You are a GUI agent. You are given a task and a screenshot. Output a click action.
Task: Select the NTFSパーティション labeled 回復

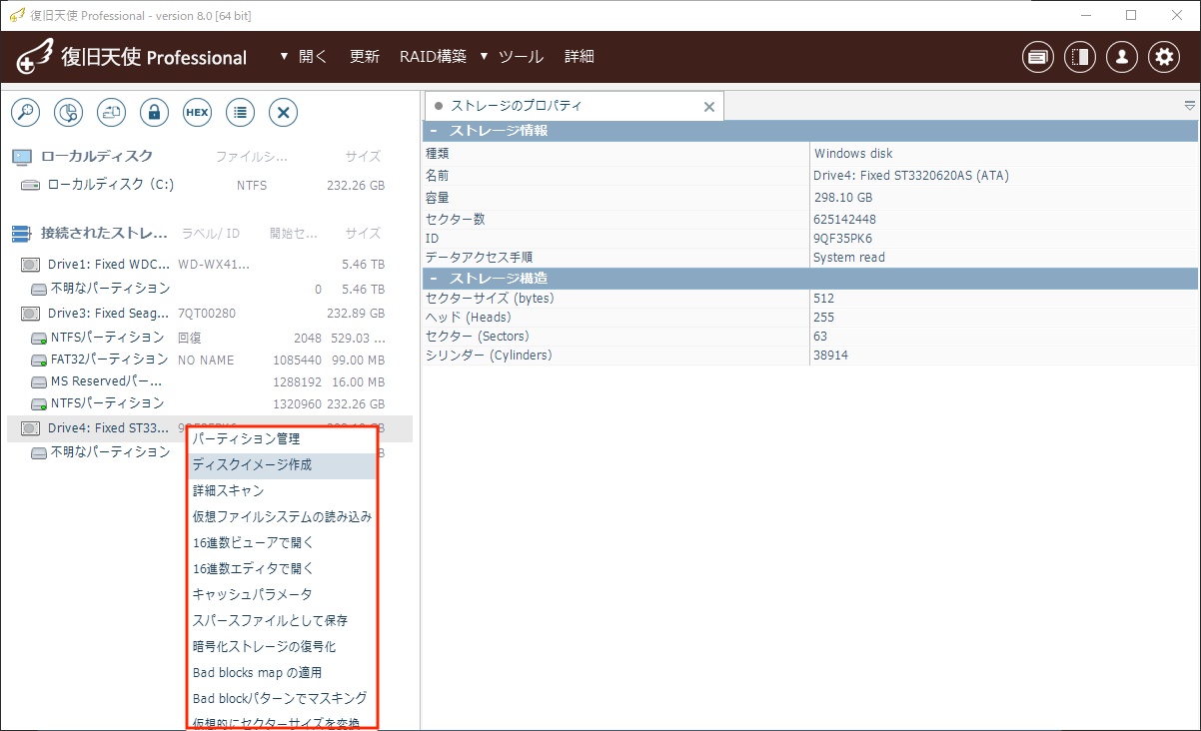[x=210, y=338]
